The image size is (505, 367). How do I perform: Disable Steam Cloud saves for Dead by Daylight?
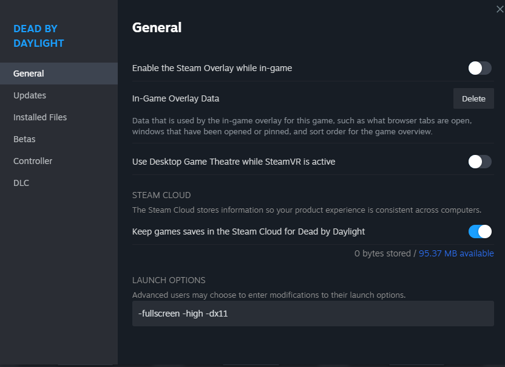pos(480,232)
